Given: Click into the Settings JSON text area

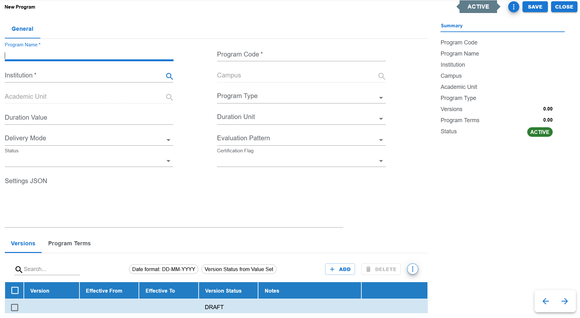Looking at the screenshot, I should click(174, 202).
